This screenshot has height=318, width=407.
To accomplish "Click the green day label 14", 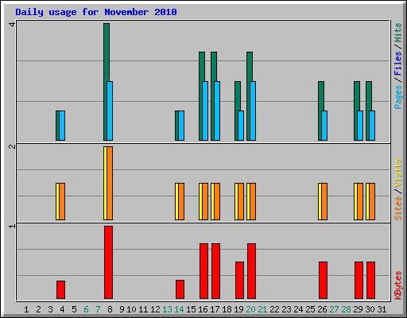I will (x=179, y=309).
